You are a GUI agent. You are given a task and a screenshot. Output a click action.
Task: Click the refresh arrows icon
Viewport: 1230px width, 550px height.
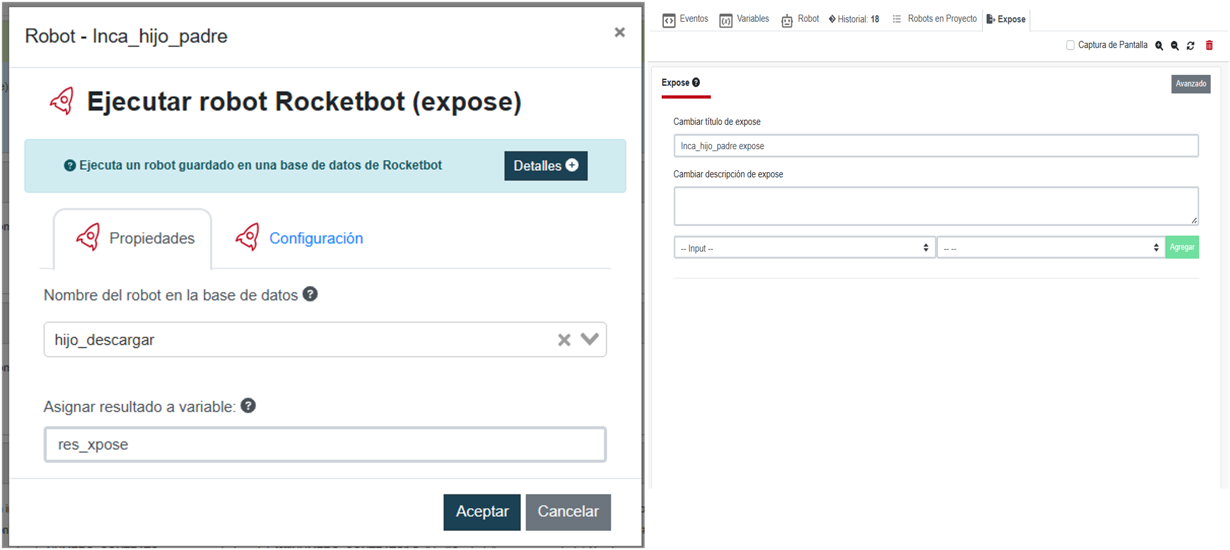tap(1190, 45)
